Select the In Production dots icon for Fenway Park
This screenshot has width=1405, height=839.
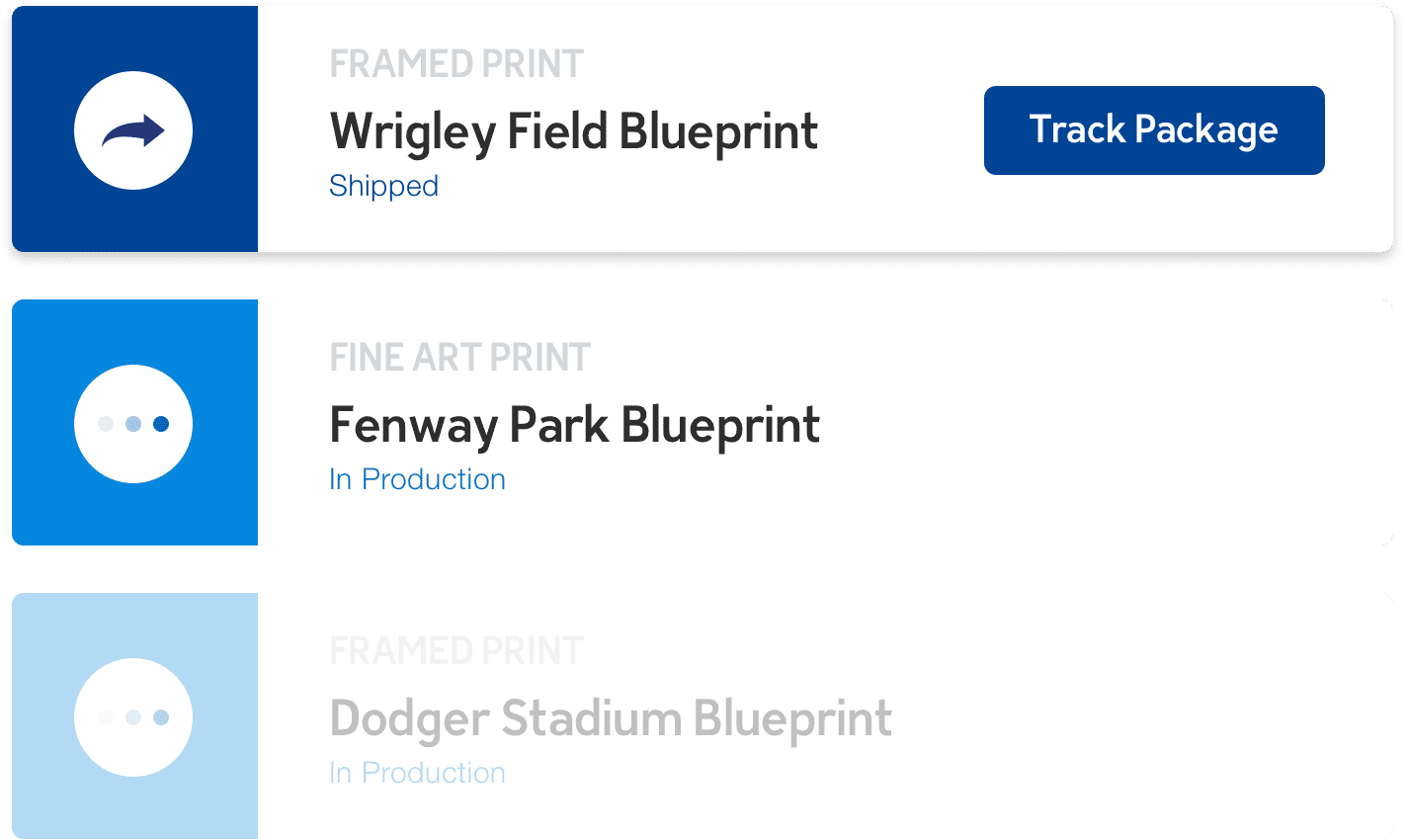click(x=133, y=423)
